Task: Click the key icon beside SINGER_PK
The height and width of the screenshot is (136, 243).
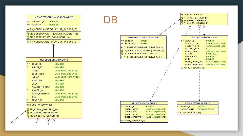Action: (x=122, y=121)
